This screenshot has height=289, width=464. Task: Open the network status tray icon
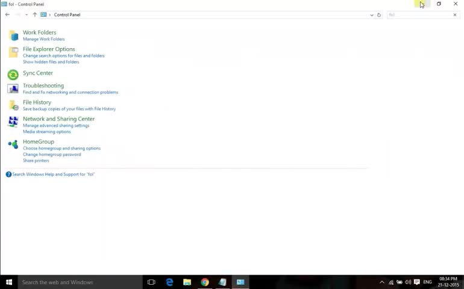(391, 282)
